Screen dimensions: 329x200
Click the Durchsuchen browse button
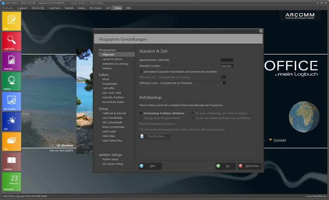155,136
